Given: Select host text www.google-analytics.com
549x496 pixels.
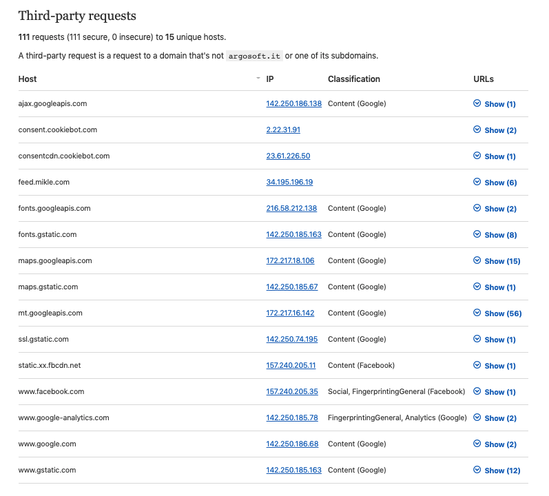Looking at the screenshot, I should point(64,417).
